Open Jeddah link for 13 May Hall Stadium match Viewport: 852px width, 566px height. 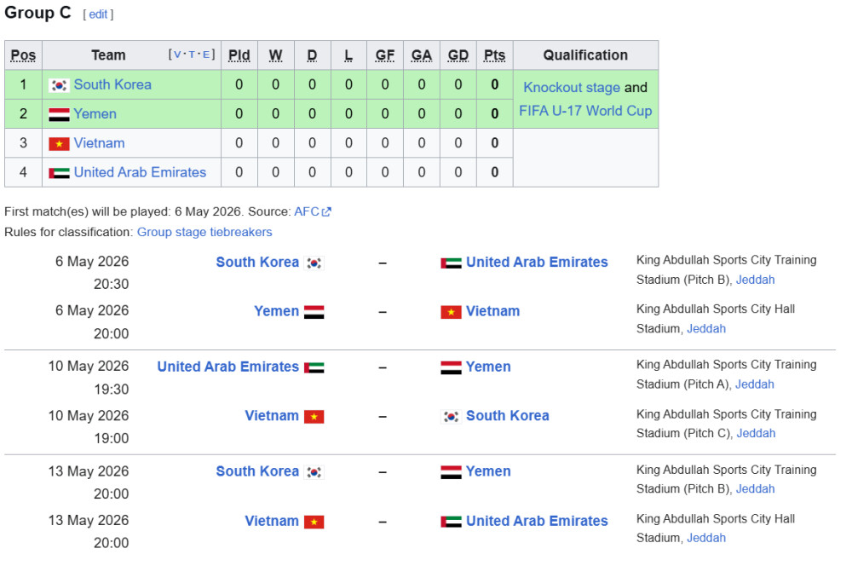click(706, 538)
